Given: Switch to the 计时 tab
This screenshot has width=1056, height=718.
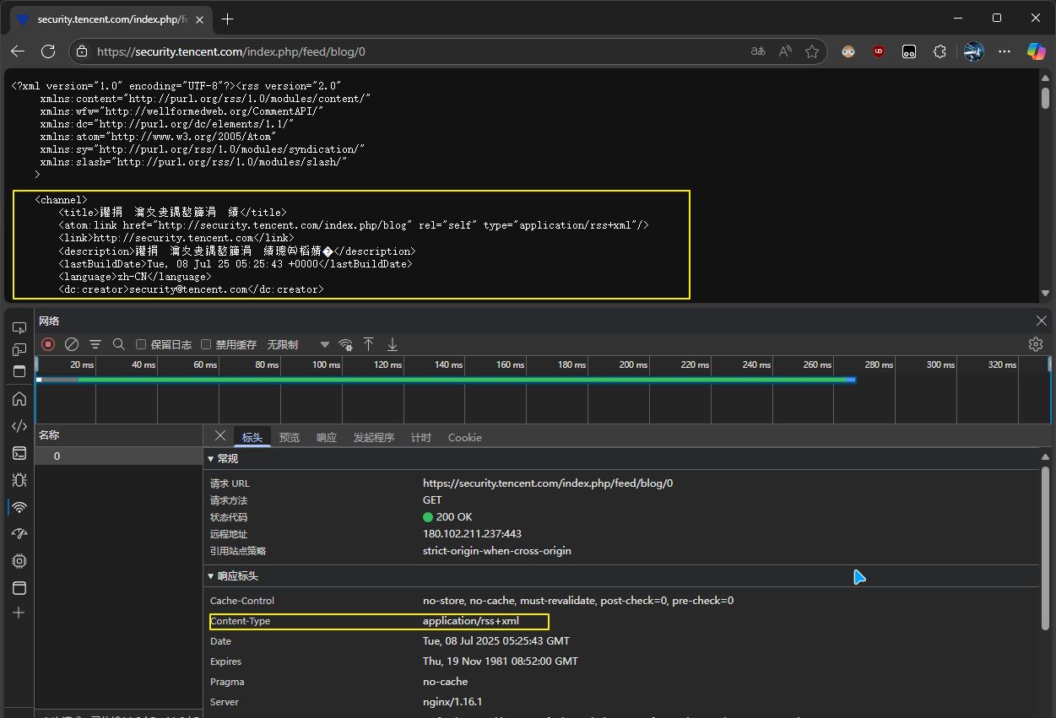Looking at the screenshot, I should 421,437.
